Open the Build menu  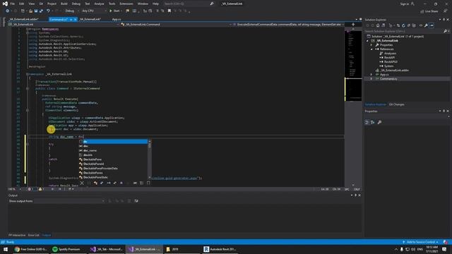click(64, 4)
